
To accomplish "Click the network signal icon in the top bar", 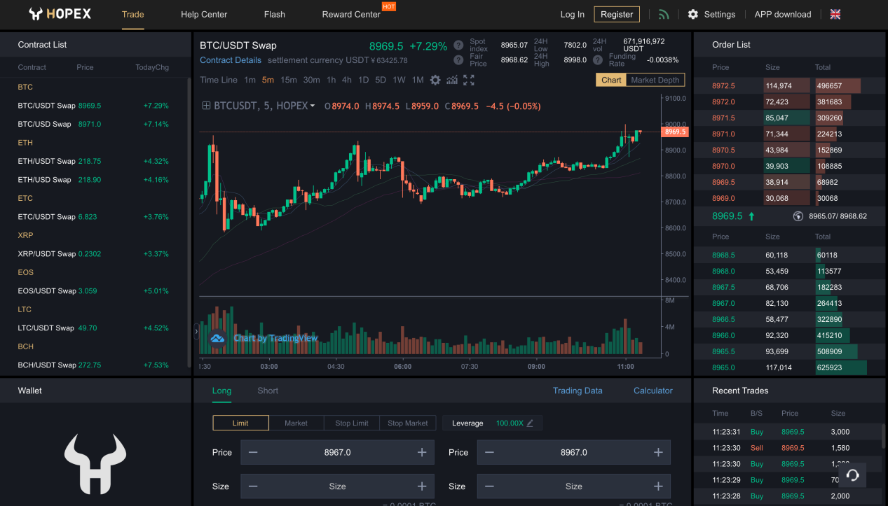I will point(663,14).
